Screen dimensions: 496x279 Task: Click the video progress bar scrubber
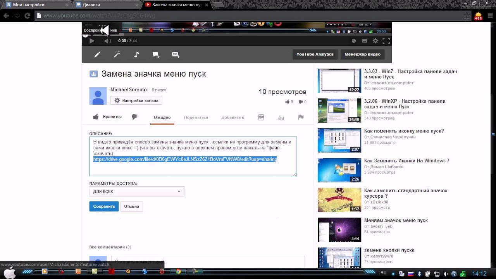tap(85, 35)
